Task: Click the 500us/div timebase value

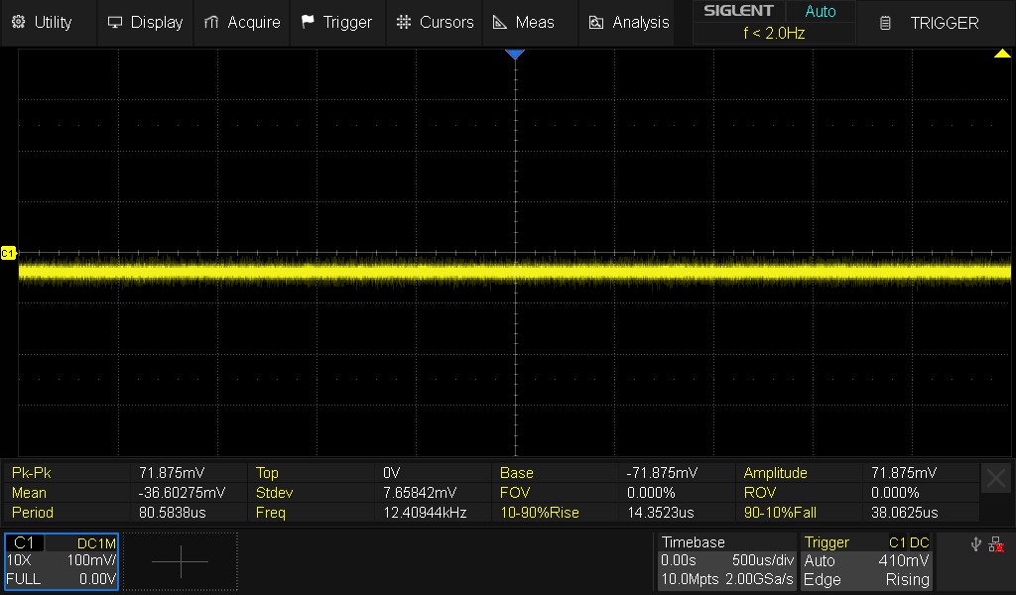Action: click(x=763, y=560)
